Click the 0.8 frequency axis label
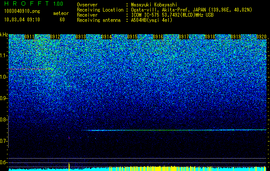The height and width of the screenshot is (171, 270). 3,120
